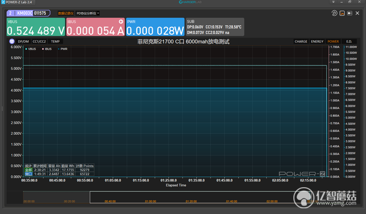Click points count 92279
The image size is (366, 214).
tap(85, 170)
